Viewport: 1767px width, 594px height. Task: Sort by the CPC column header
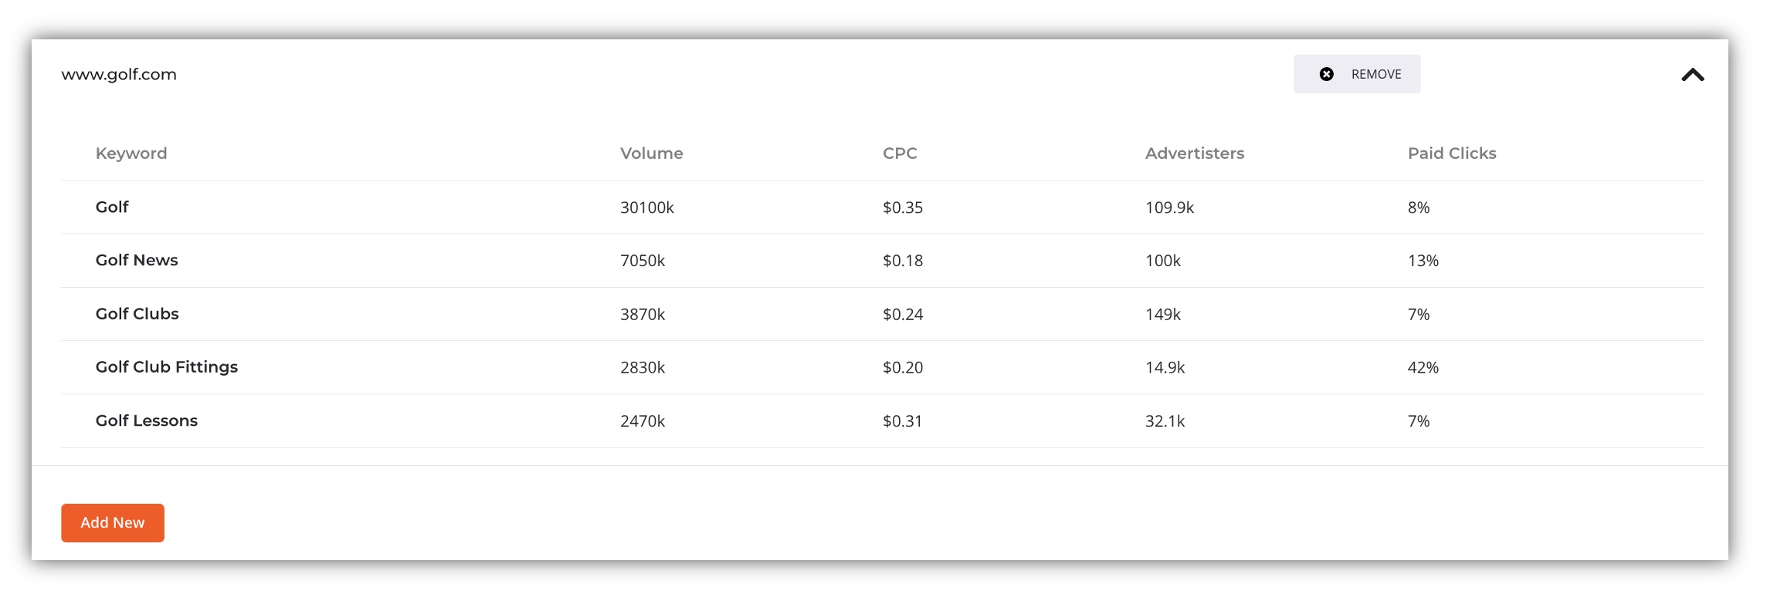(900, 154)
